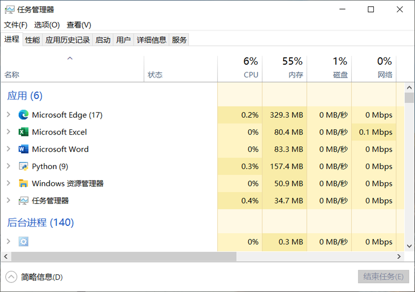Expand the Microsoft Edge process group
415x292 pixels.
[8, 115]
